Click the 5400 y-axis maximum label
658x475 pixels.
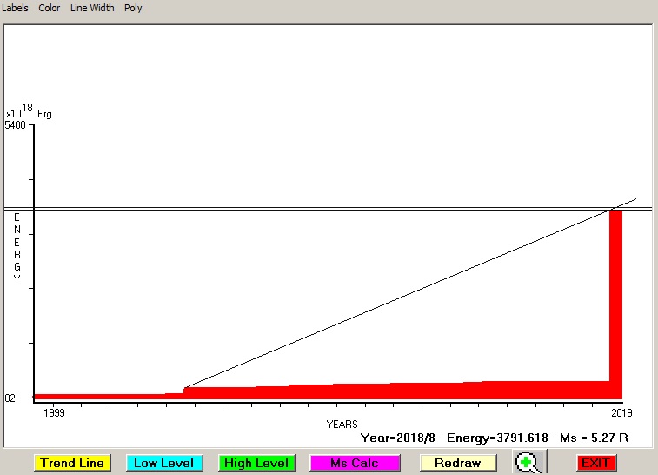(x=17, y=125)
